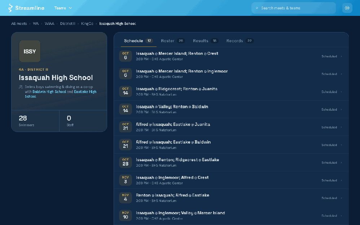Follow the Baldwin High School link

point(49,92)
